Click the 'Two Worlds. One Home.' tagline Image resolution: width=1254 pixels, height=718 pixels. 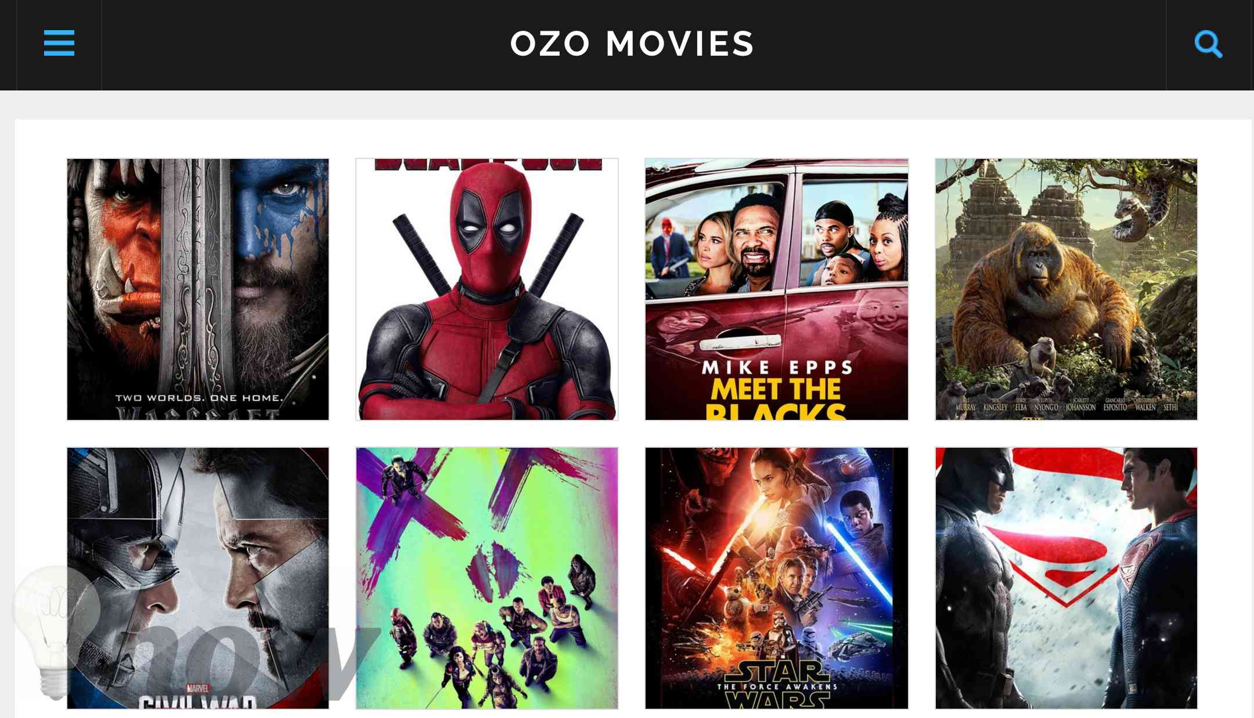[199, 398]
